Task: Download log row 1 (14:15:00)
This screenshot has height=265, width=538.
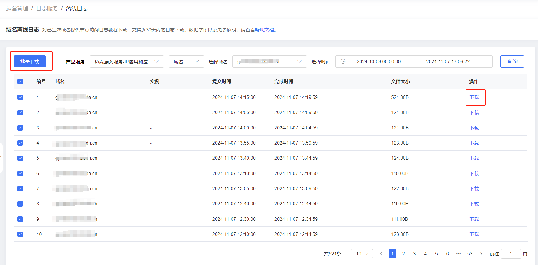Action: tap(474, 97)
